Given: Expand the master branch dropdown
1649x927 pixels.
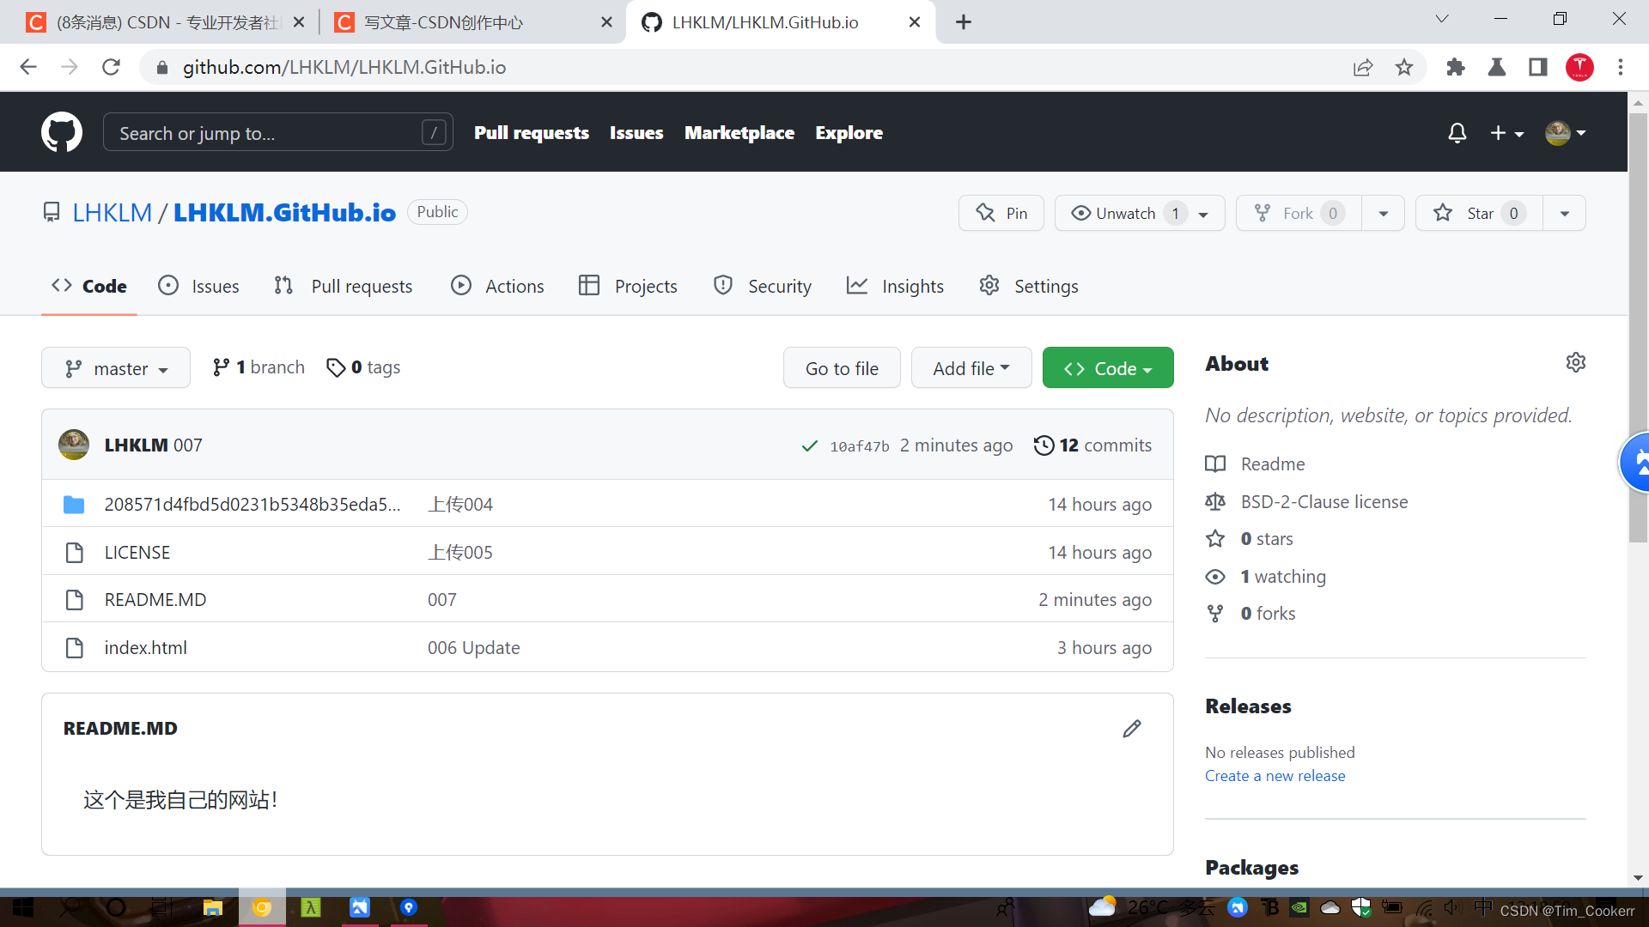Looking at the screenshot, I should pyautogui.click(x=116, y=368).
